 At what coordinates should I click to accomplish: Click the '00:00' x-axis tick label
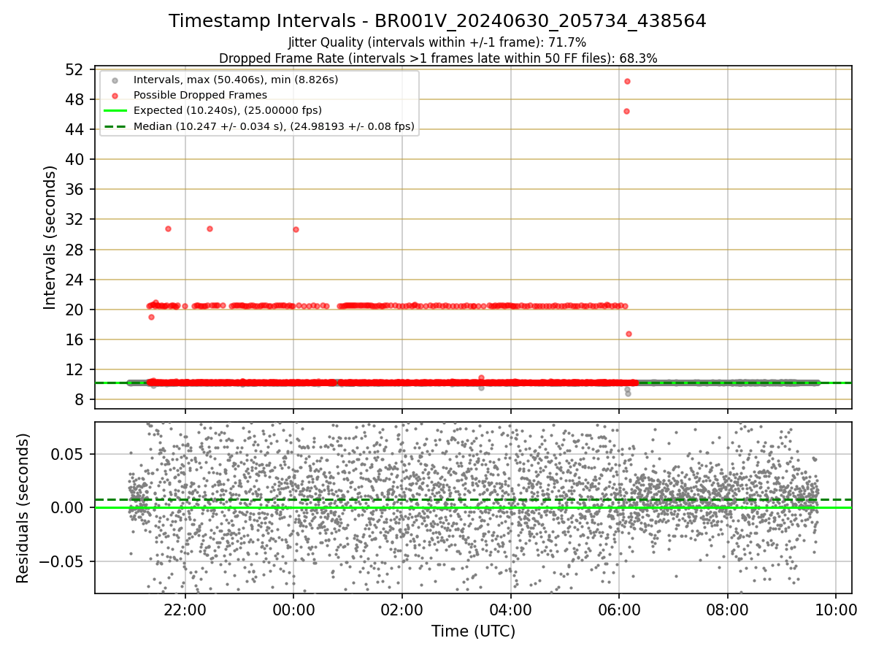point(293,609)
